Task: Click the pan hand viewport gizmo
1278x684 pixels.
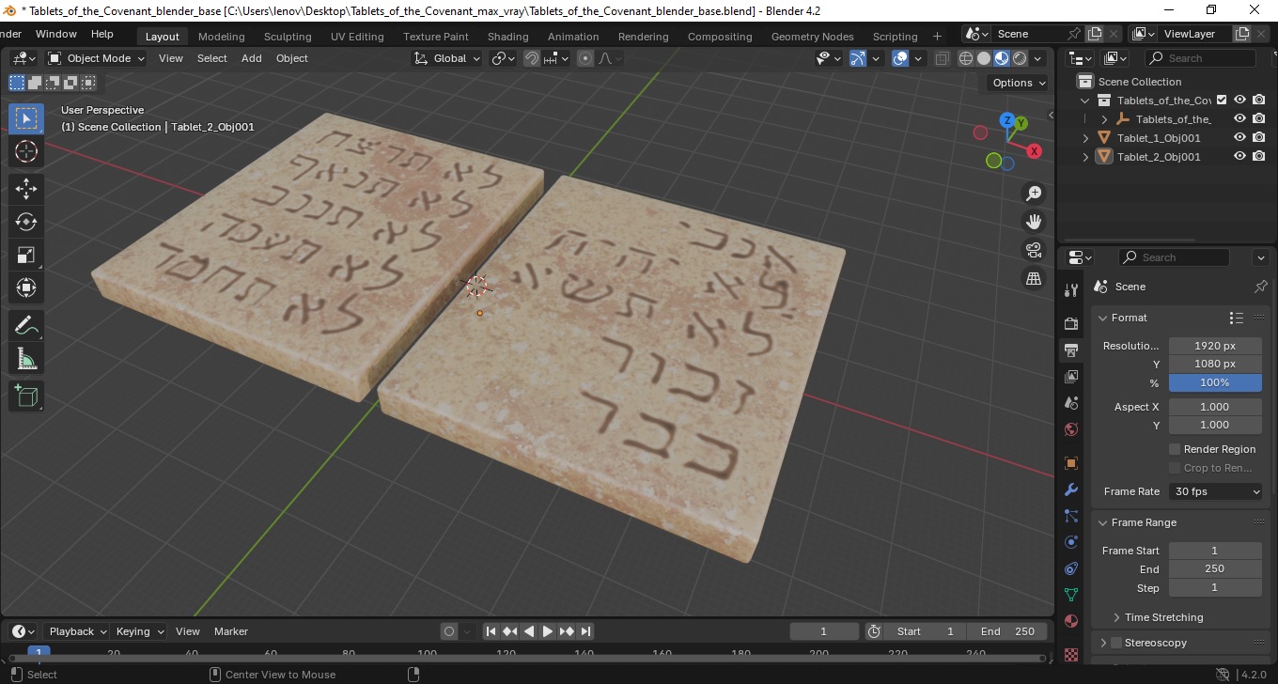Action: pos(1034,222)
